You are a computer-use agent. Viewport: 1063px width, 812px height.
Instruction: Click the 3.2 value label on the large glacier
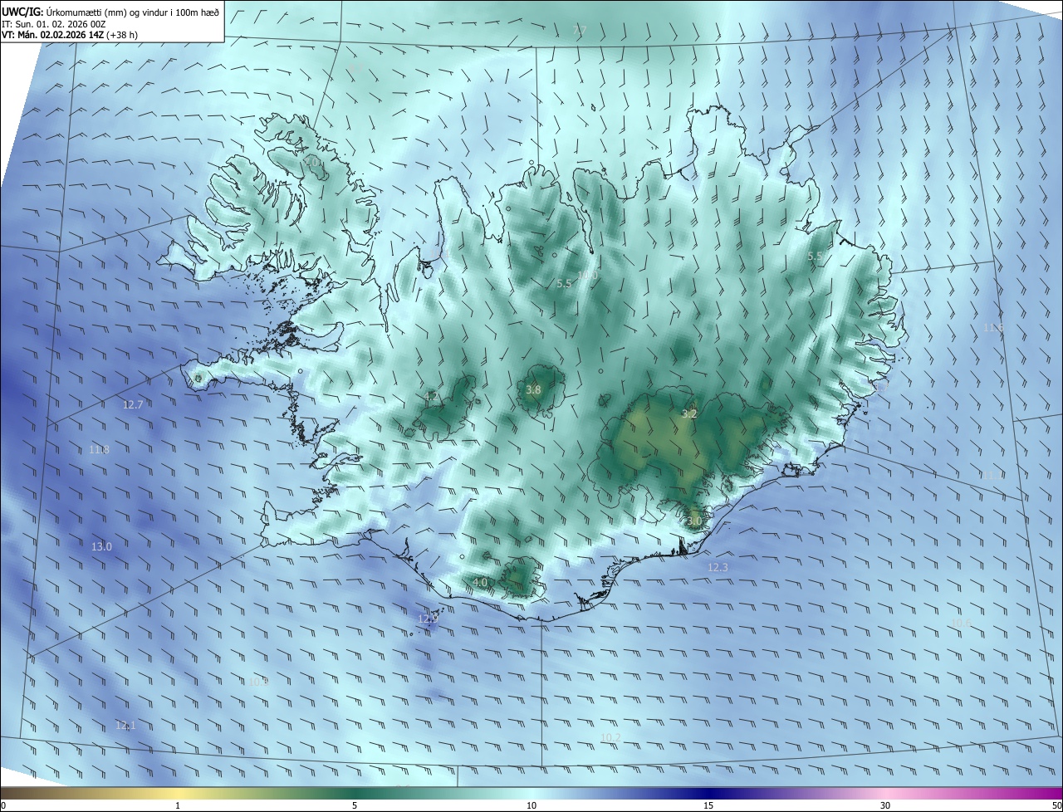click(689, 413)
